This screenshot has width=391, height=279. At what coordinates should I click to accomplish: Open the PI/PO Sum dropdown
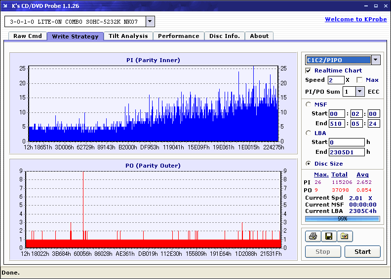359,91
